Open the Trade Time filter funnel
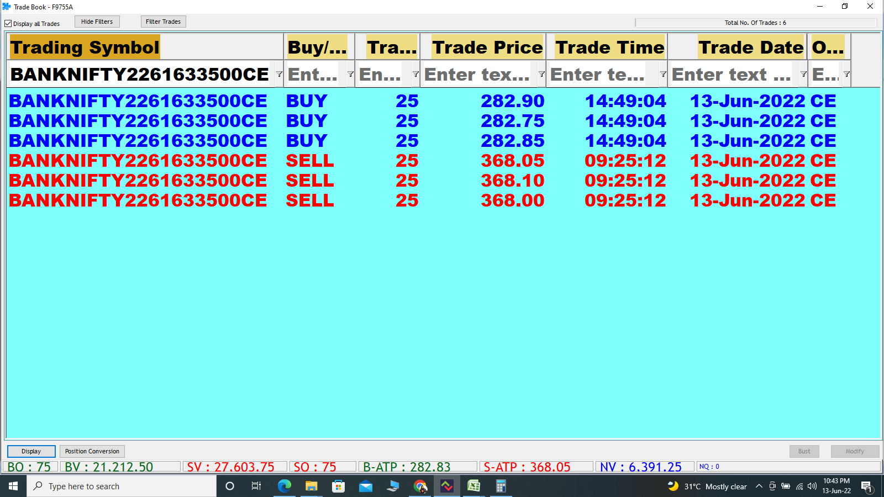The width and height of the screenshot is (884, 497). point(663,74)
